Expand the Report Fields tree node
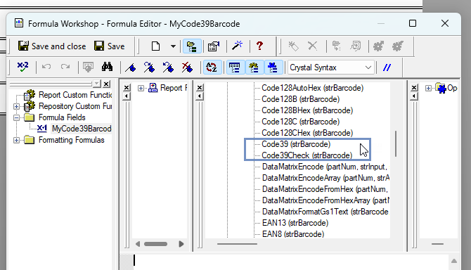Screen dimensions: 471x270 coord(141,88)
